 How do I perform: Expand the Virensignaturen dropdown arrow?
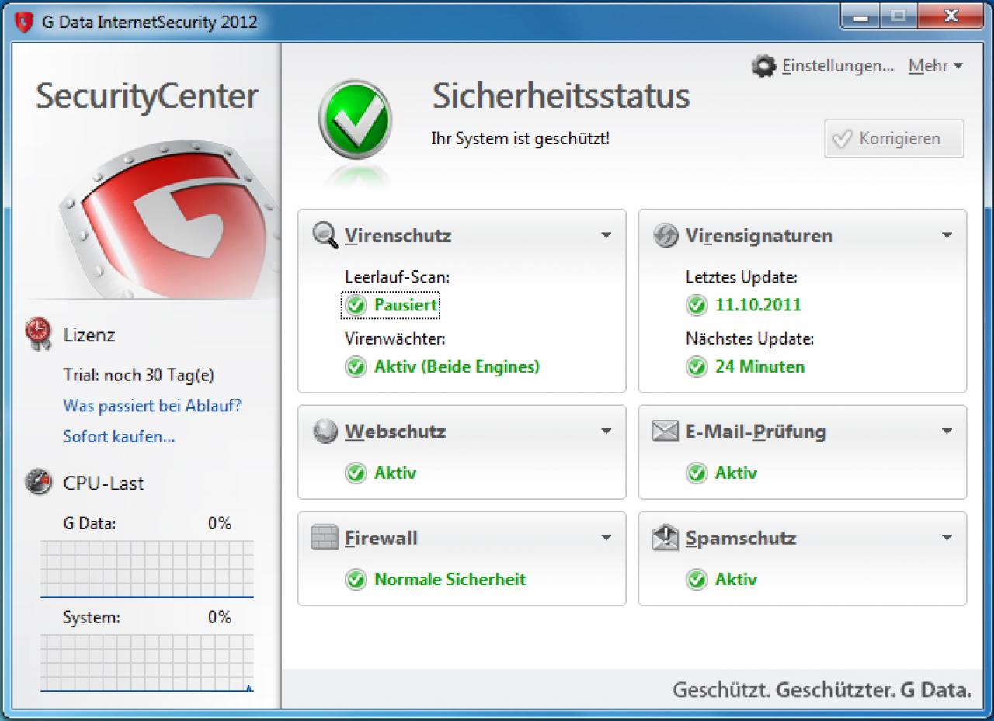pos(947,235)
